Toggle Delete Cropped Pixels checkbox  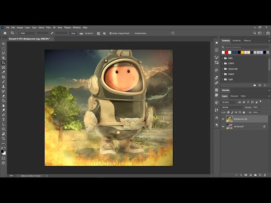111,33
